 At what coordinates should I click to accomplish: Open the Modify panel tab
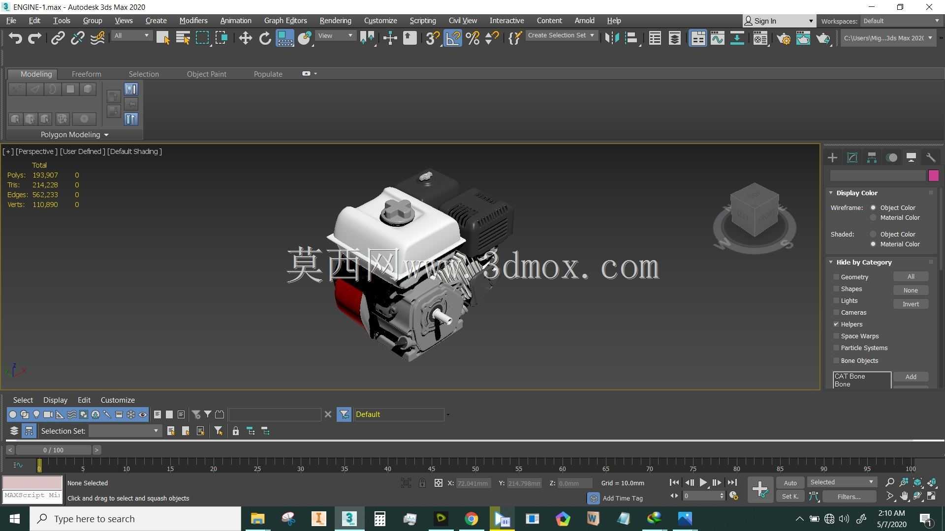(852, 157)
